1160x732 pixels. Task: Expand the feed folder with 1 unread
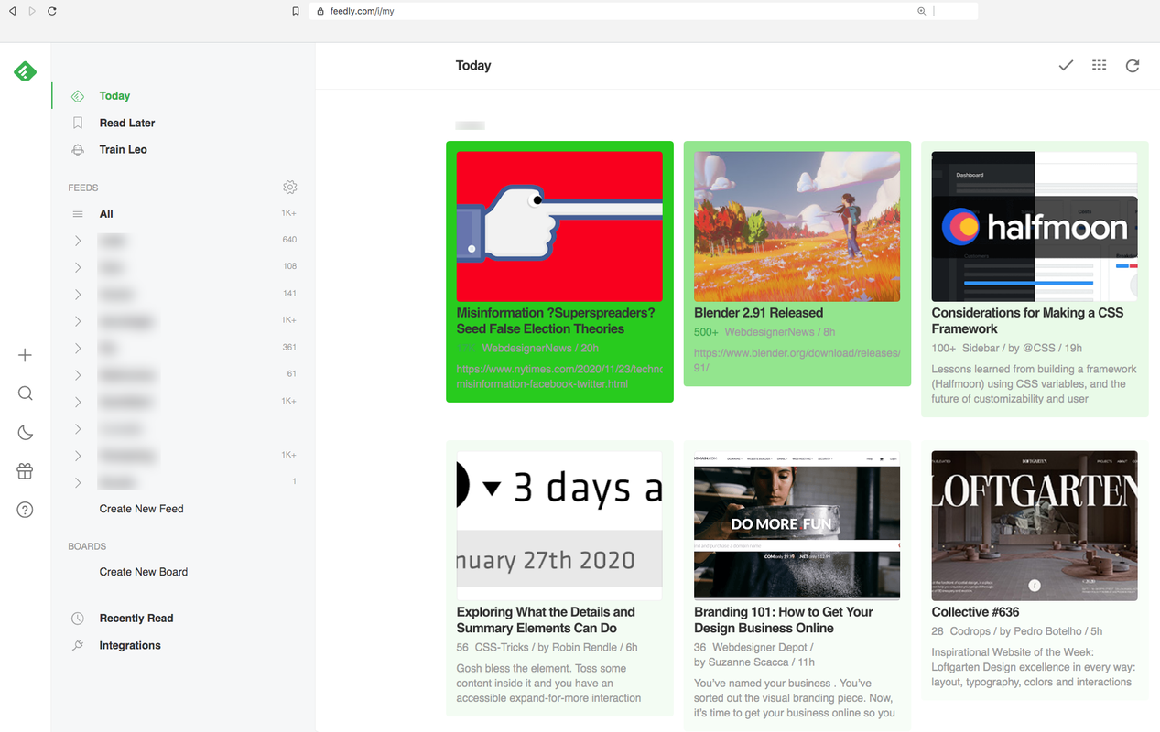coord(78,482)
